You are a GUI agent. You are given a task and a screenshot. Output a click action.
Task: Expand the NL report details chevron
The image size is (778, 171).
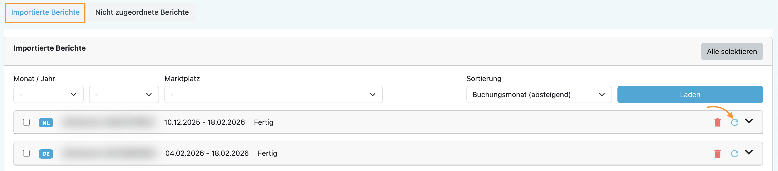point(749,121)
